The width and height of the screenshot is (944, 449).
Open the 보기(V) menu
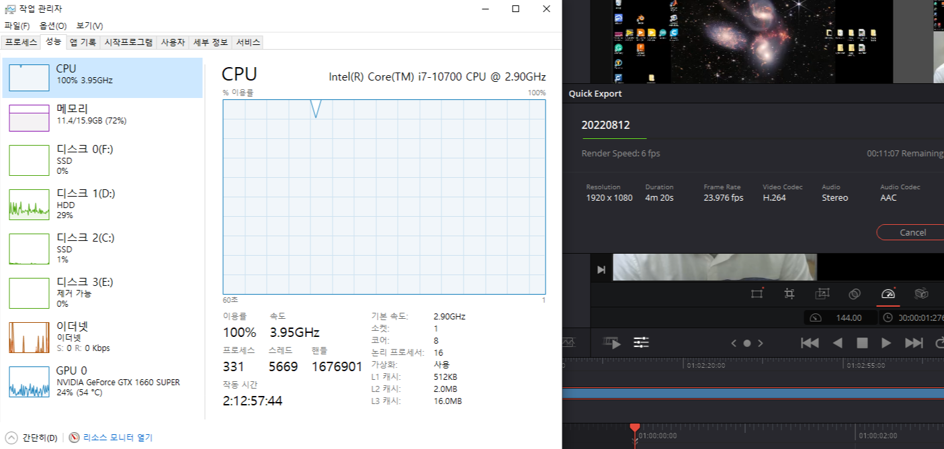click(x=89, y=26)
